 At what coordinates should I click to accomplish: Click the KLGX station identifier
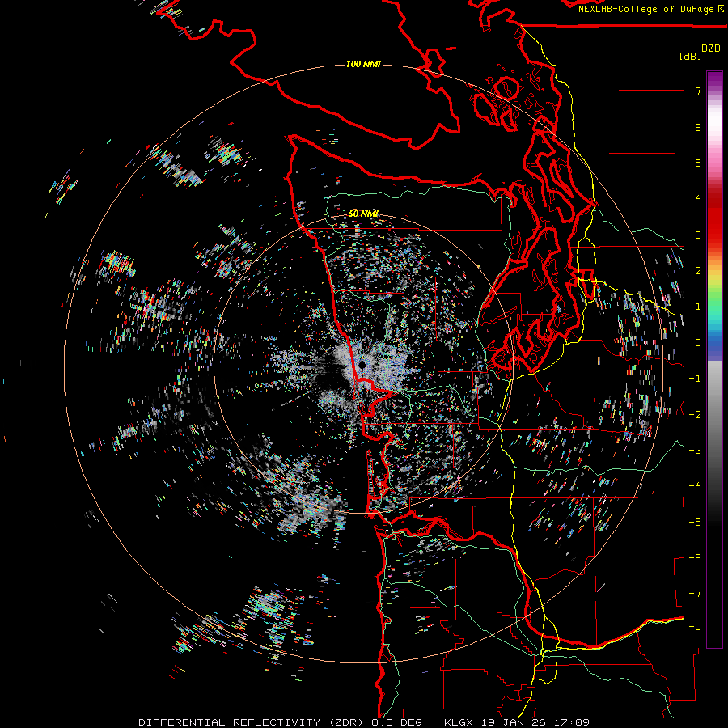coord(459,722)
